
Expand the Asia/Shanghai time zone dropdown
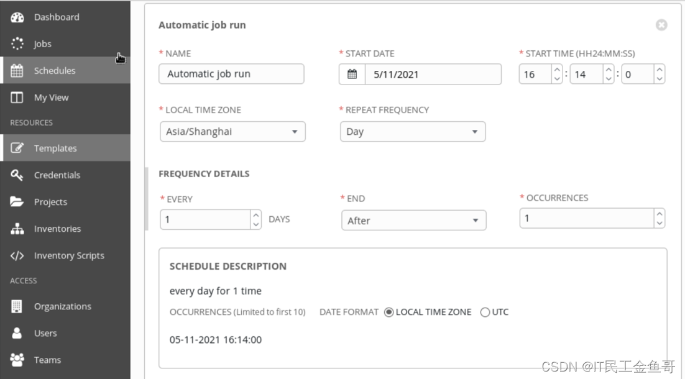tap(232, 132)
